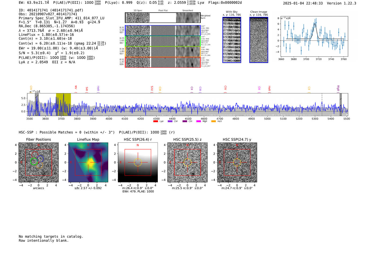Click the red fiber circle in Fiber Positions

tap(35, 155)
